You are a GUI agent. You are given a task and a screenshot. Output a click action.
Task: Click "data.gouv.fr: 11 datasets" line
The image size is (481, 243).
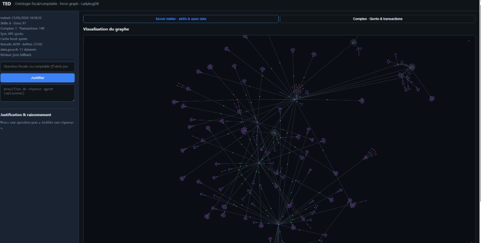(18, 50)
